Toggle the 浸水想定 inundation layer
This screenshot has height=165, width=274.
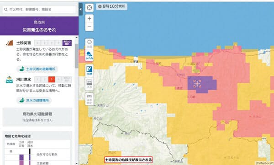click(x=90, y=99)
